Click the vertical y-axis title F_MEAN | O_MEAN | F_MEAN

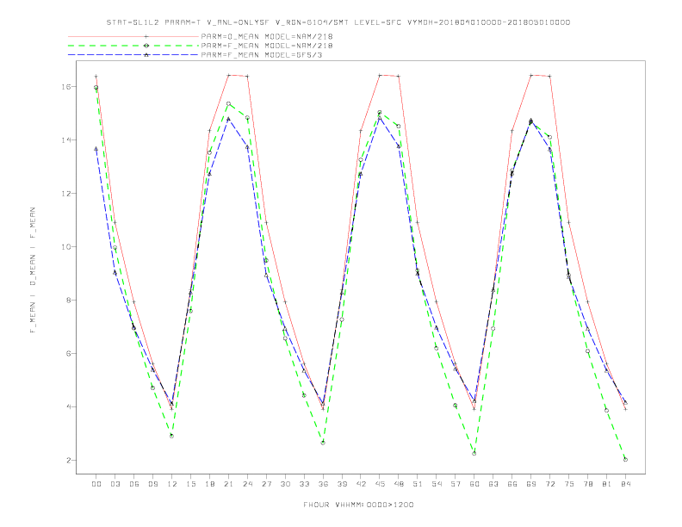pos(33,270)
